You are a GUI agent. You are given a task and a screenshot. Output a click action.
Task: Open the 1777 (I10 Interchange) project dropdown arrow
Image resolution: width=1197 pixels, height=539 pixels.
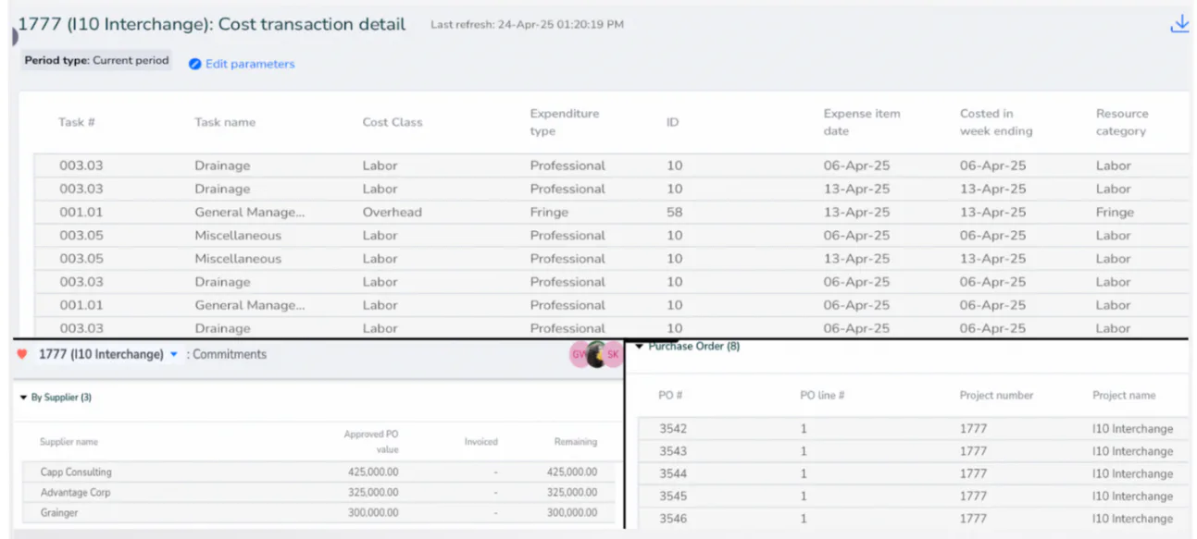pos(173,355)
